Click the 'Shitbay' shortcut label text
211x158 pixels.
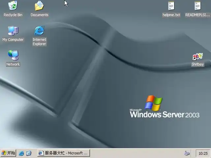coord(197,64)
